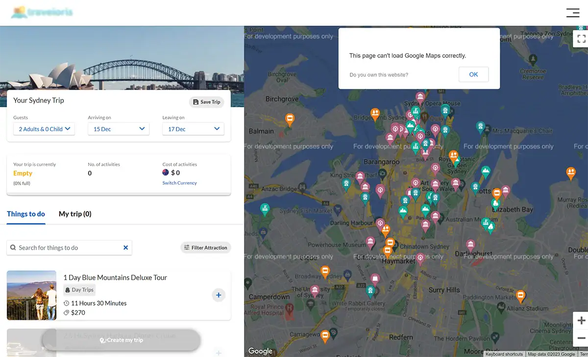Click the Travelonia logo
This screenshot has height=357, width=588.
point(41,12)
